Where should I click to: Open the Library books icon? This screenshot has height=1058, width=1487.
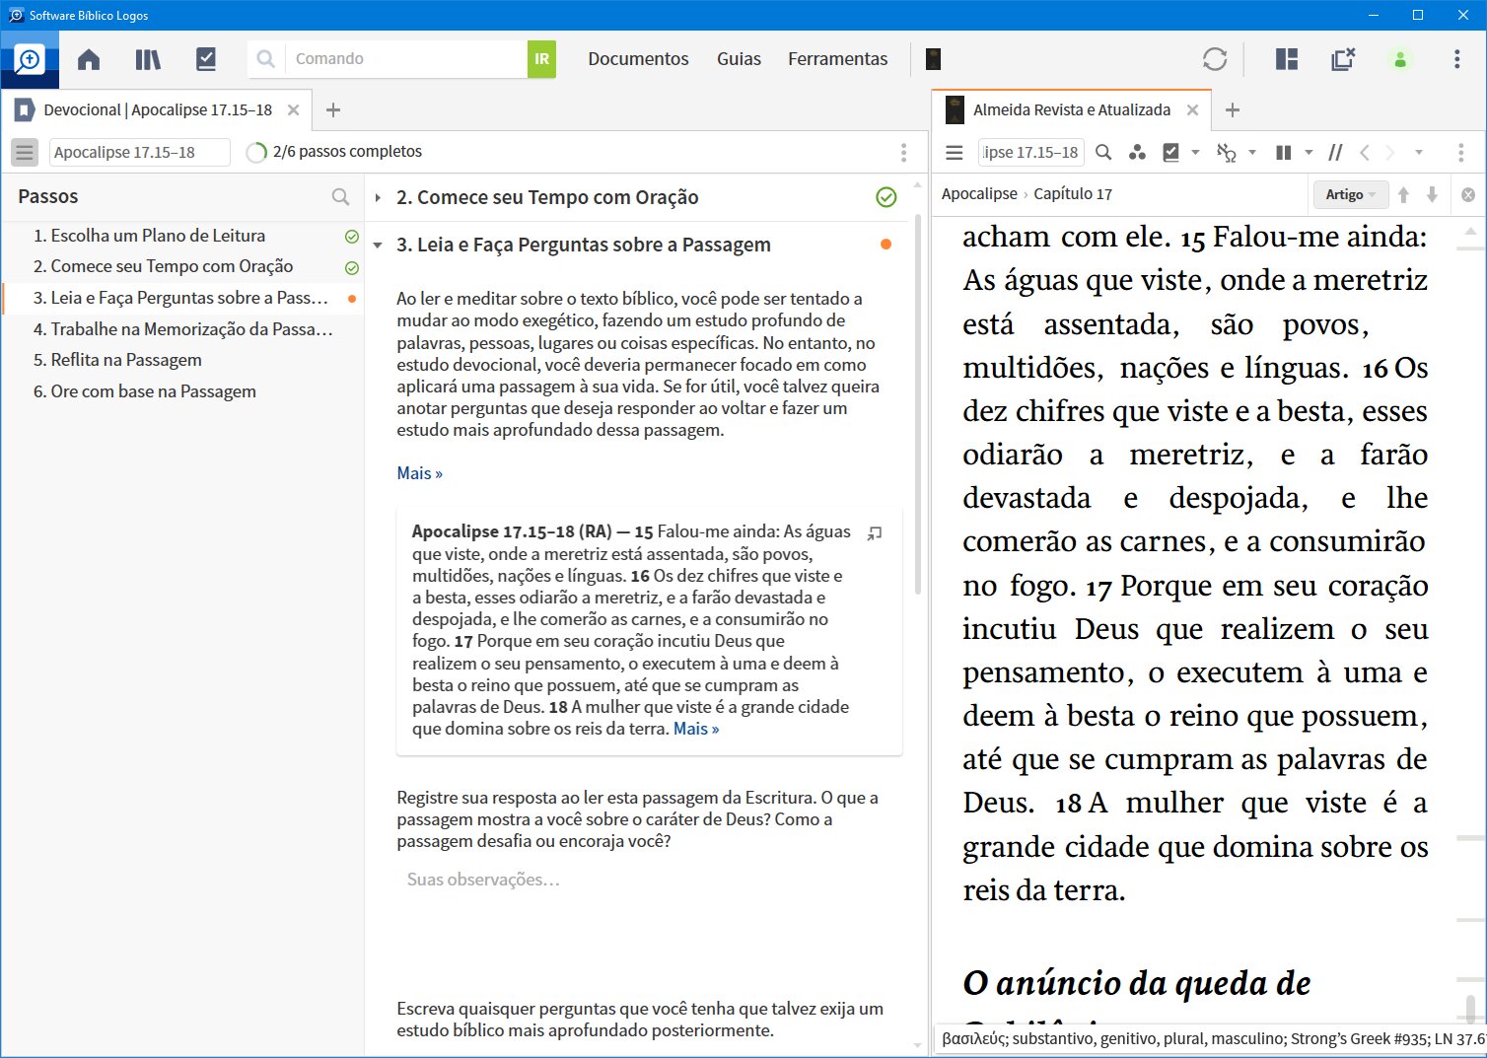coord(148,59)
